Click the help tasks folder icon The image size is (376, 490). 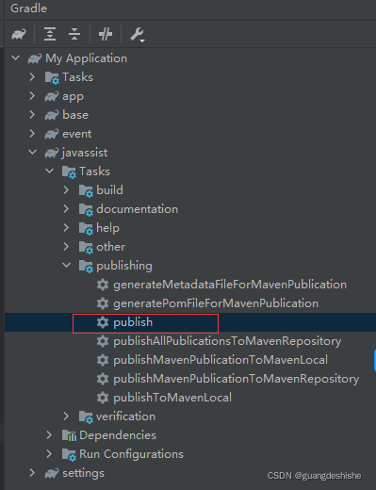(86, 228)
